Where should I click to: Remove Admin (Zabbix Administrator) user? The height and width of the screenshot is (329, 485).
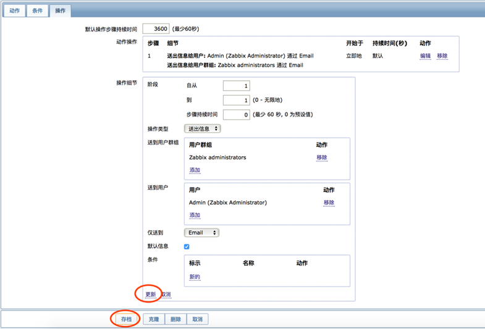pyautogui.click(x=329, y=202)
